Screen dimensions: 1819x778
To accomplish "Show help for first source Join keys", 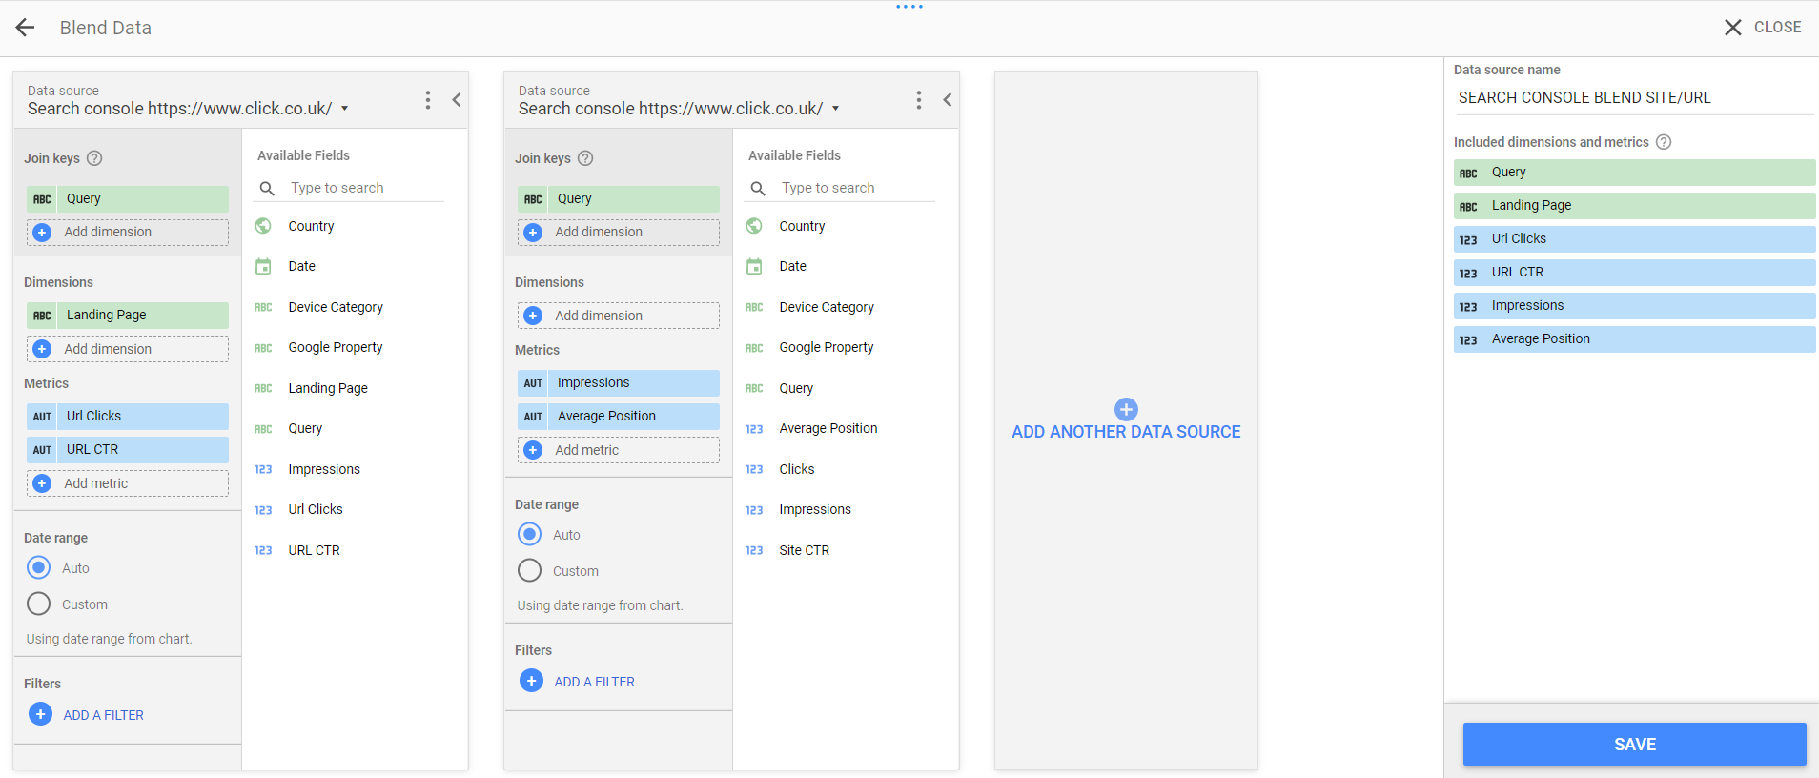I will point(94,158).
